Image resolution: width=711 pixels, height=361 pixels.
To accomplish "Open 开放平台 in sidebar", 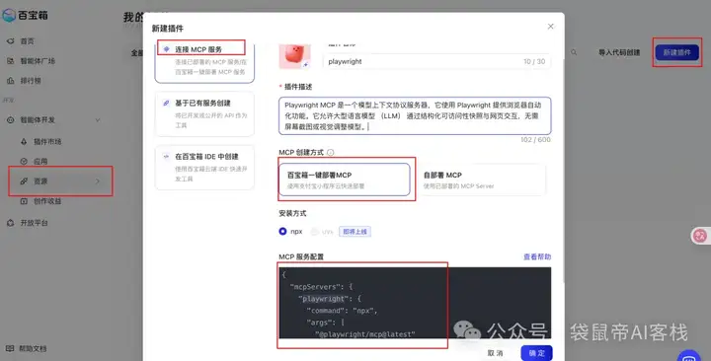I will 34,223.
